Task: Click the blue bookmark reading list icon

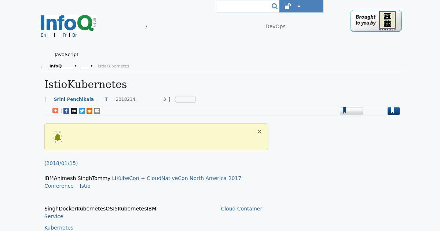Action: click(393, 111)
